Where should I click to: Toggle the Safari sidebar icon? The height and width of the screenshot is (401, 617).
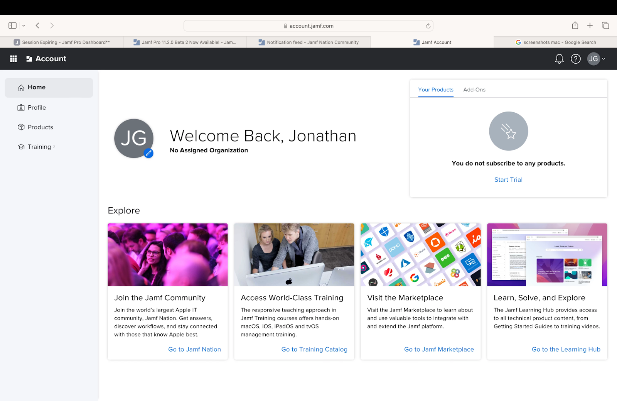pyautogui.click(x=12, y=25)
